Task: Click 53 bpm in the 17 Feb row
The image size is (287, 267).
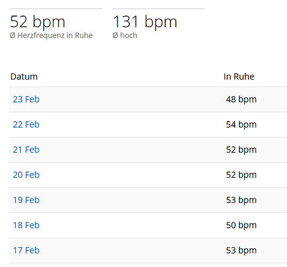Action: 241,250
